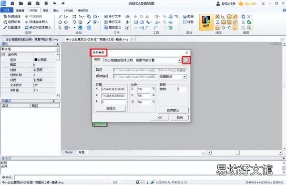Click the undo arrow icon
This screenshot has width=286, height=185.
pos(54,3)
